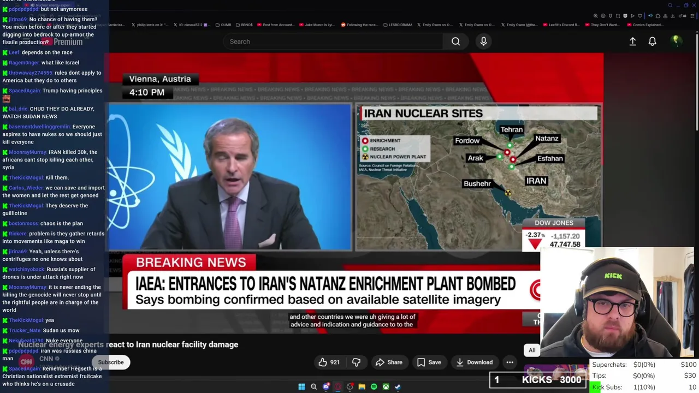Toggle the ad blocker shield icon
699x393 pixels.
click(x=625, y=16)
